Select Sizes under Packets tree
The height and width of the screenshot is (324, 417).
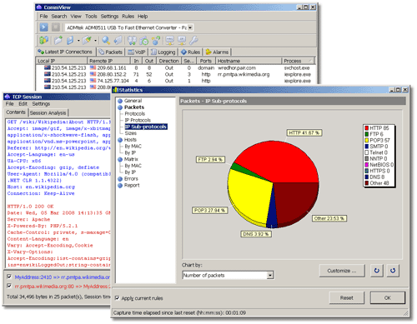(x=130, y=133)
